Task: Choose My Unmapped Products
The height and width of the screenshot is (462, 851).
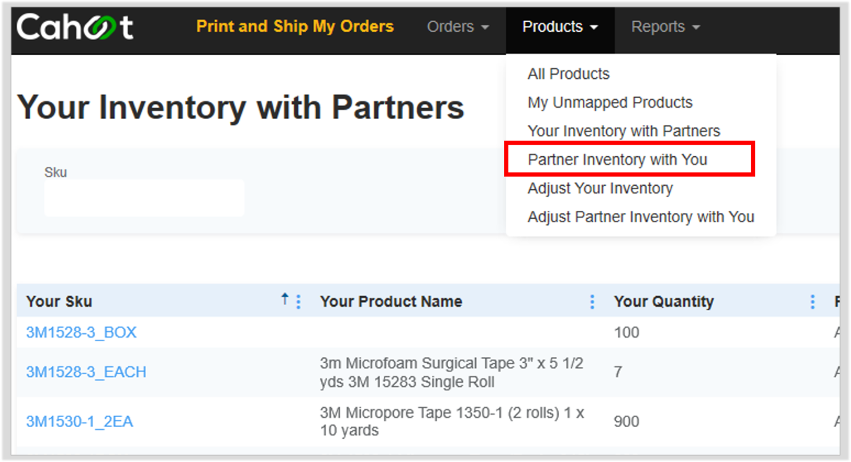Action: pyautogui.click(x=610, y=102)
